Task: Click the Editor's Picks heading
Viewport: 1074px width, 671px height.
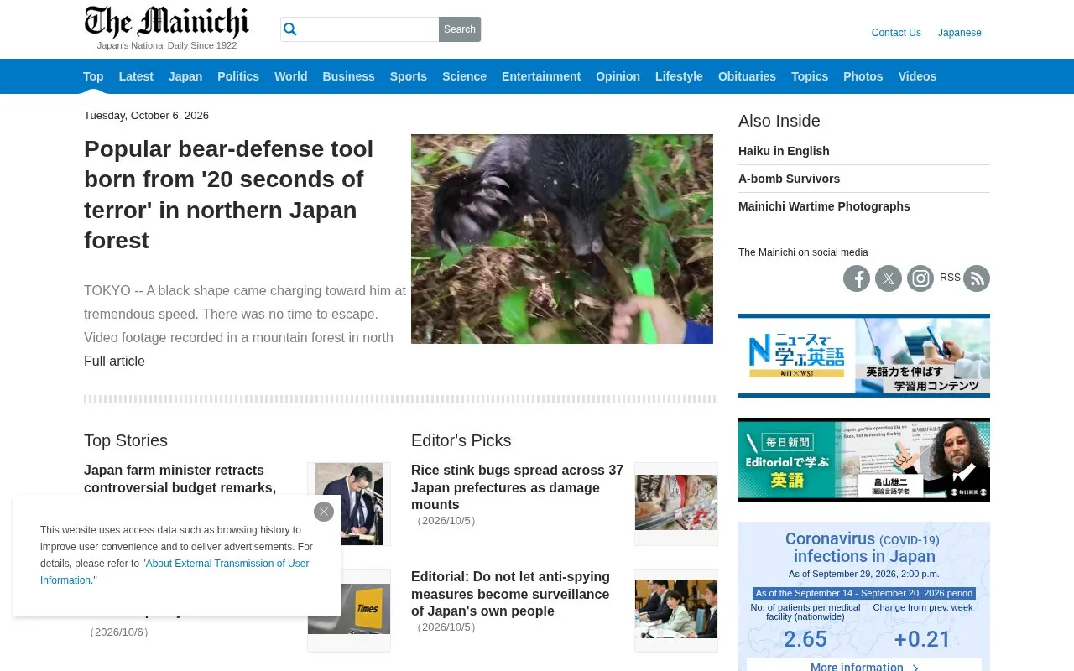Action: (x=461, y=440)
